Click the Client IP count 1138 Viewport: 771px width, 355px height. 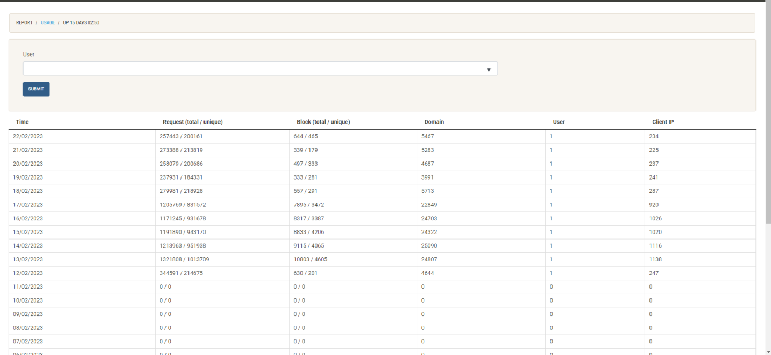655,260
